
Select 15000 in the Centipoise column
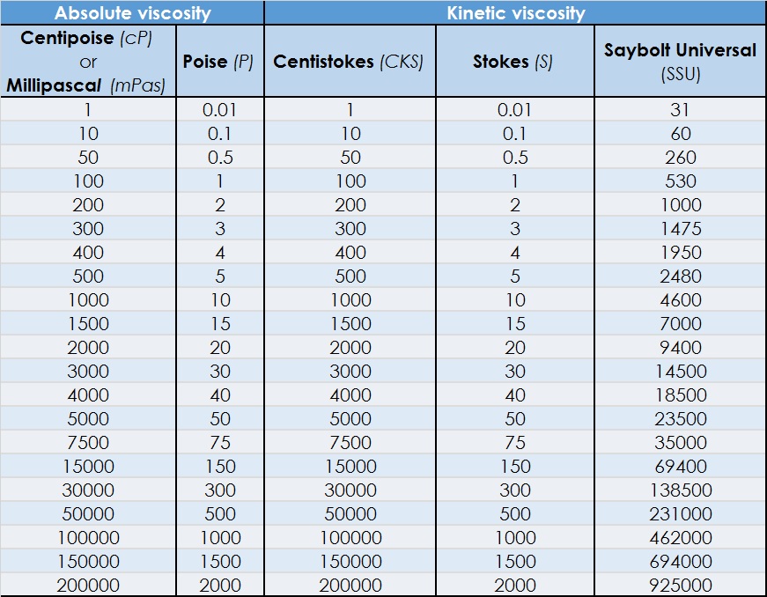(88, 467)
